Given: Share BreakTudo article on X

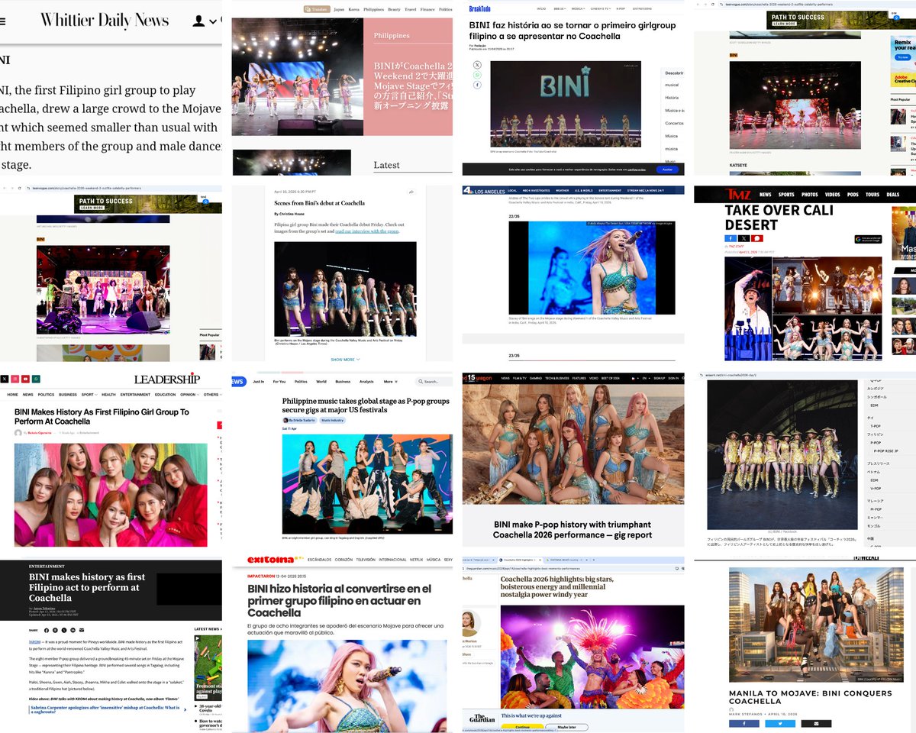Looking at the screenshot, I should (477, 65).
